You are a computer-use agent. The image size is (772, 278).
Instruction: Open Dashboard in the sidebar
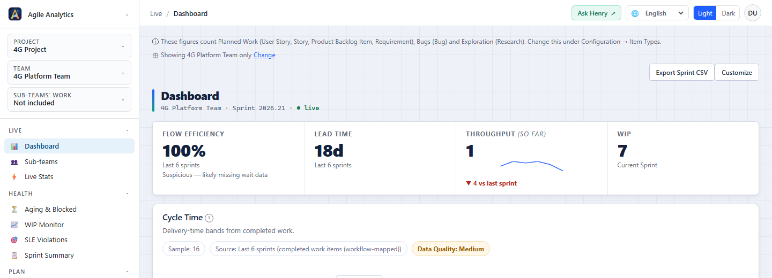[x=69, y=146]
